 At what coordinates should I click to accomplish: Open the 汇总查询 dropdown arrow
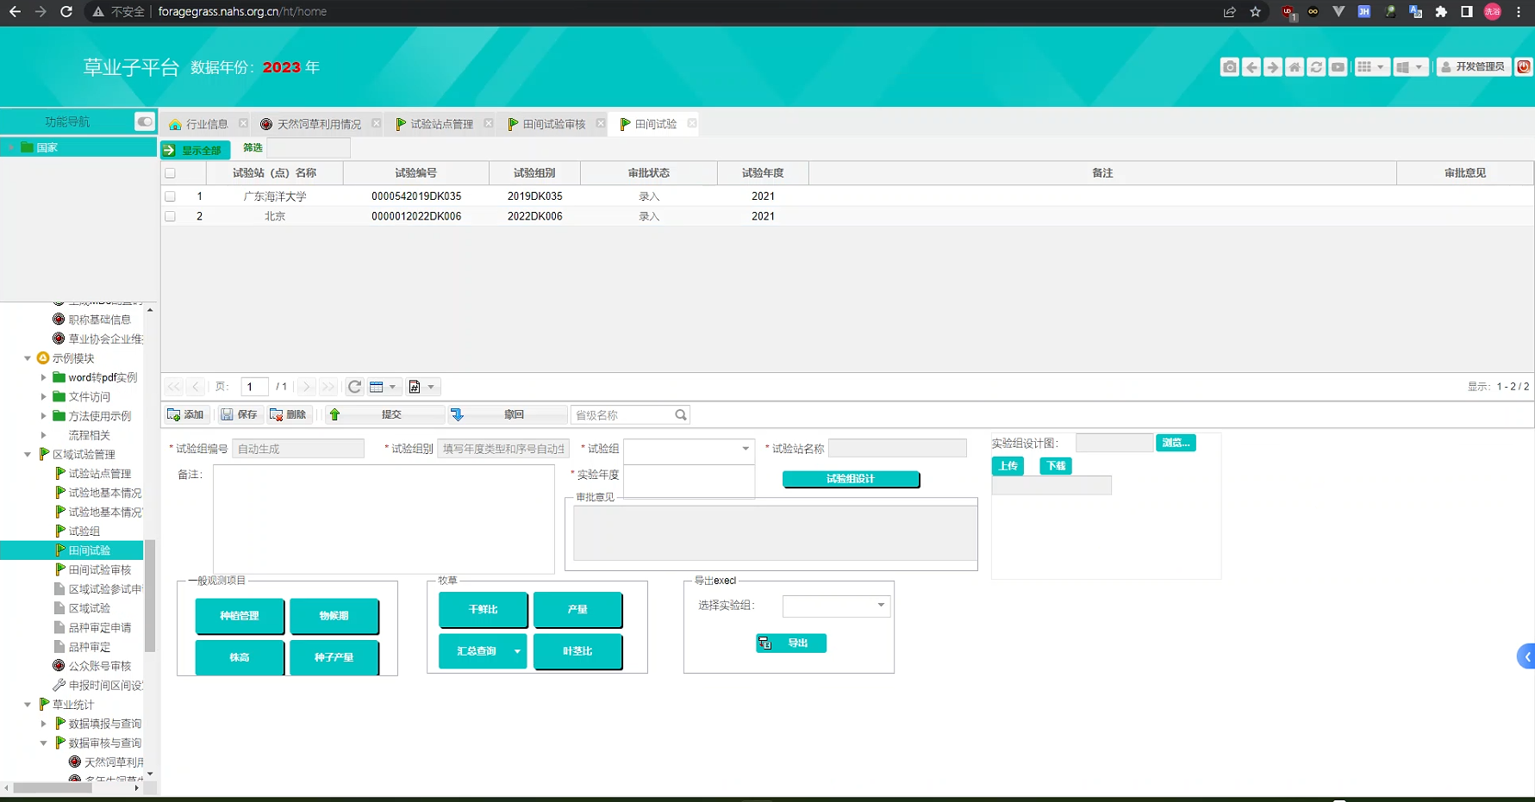[x=517, y=651]
